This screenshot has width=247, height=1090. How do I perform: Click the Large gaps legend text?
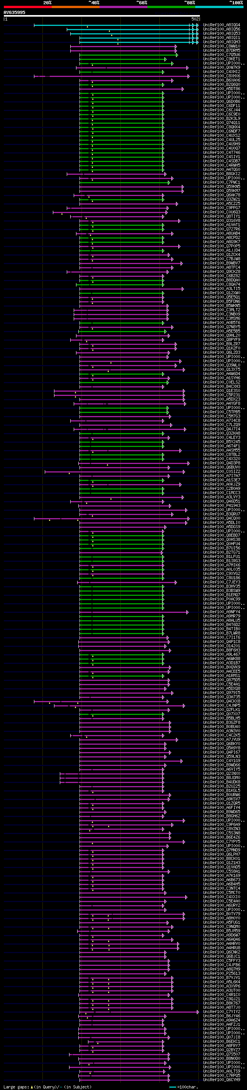point(47,1087)
